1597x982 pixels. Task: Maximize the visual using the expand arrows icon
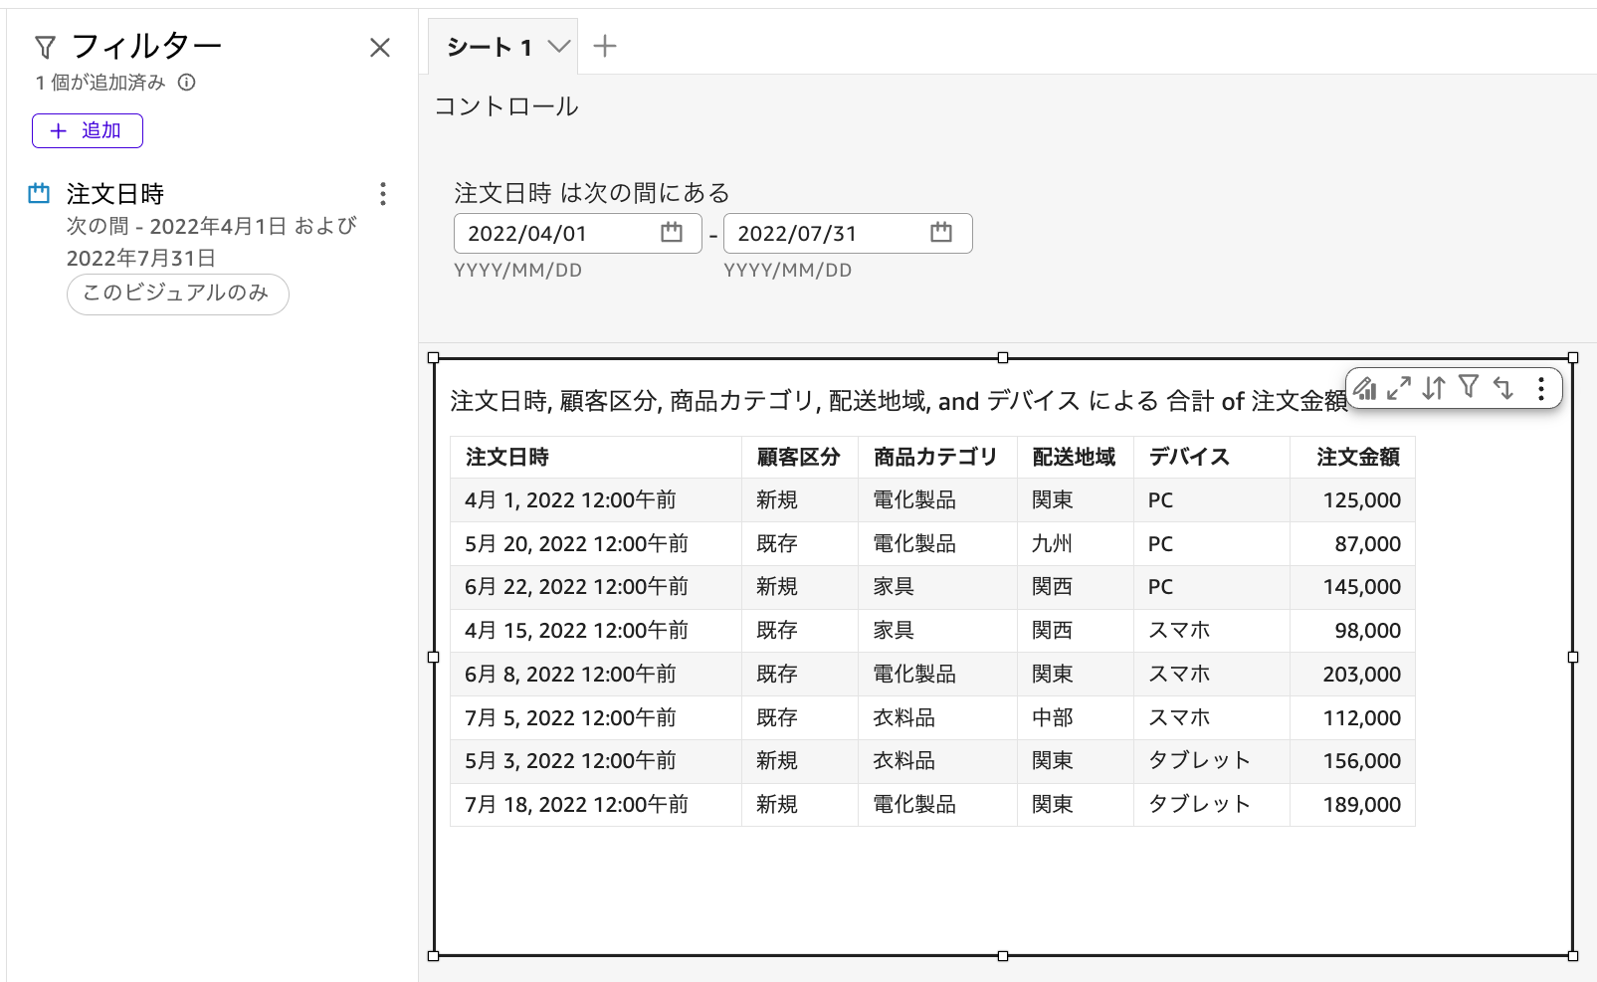point(1400,389)
